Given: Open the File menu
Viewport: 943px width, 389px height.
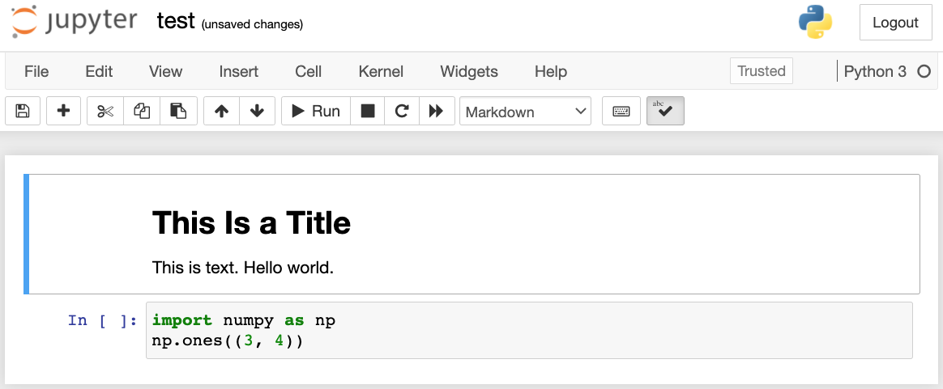Looking at the screenshot, I should click(x=36, y=71).
